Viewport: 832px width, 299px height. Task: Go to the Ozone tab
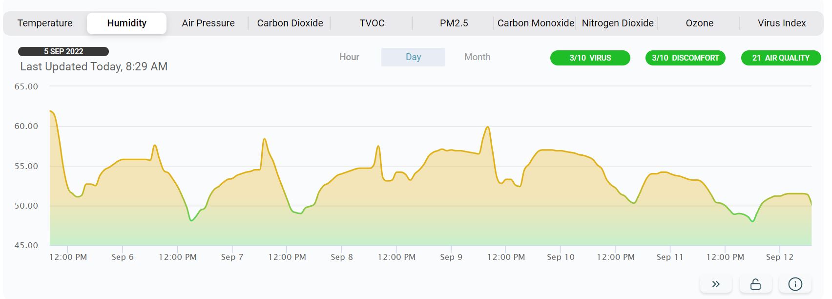pyautogui.click(x=699, y=23)
